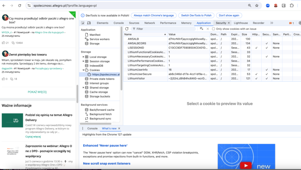Close the Security tab
Viewport: 301px width, 170px height.
[229, 23]
